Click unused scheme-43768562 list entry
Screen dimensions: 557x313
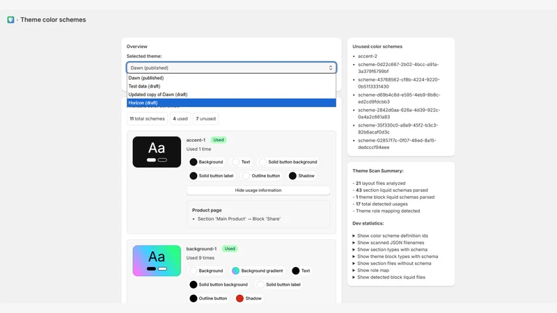point(398,83)
